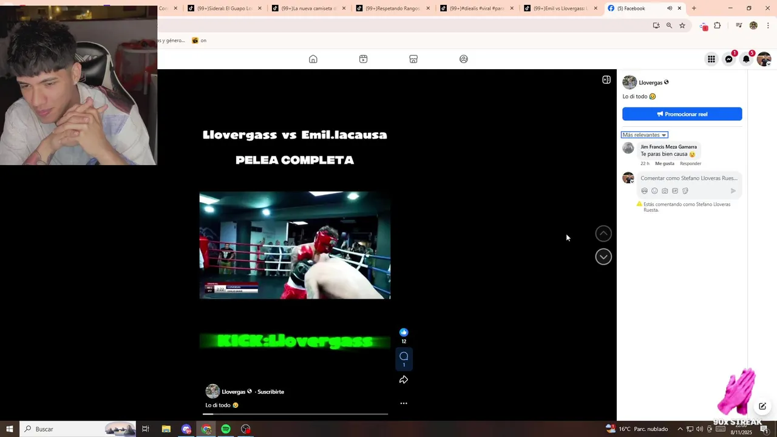The image size is (777, 437).
Task: Click Me gusta on Jim Francis comment
Action: click(665, 163)
